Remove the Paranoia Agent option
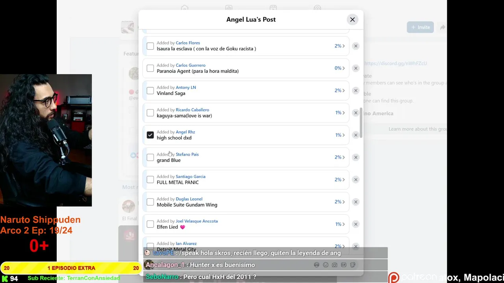This screenshot has width=504, height=283. (x=356, y=68)
